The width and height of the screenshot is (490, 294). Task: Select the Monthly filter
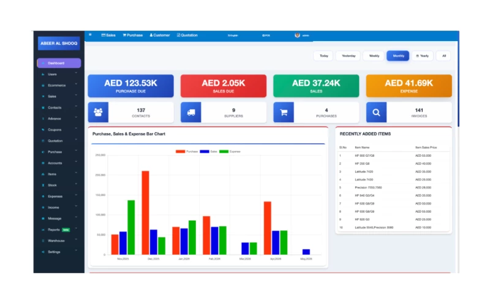[398, 56]
